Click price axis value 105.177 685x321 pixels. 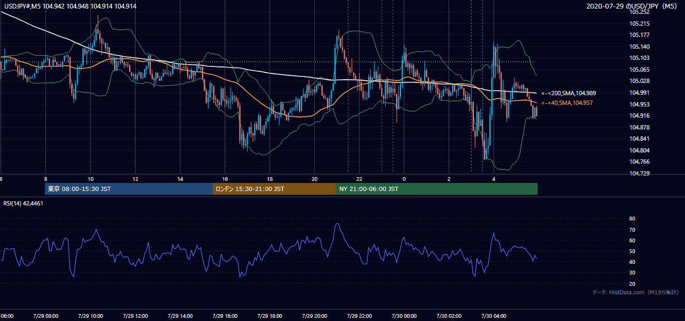click(639, 35)
